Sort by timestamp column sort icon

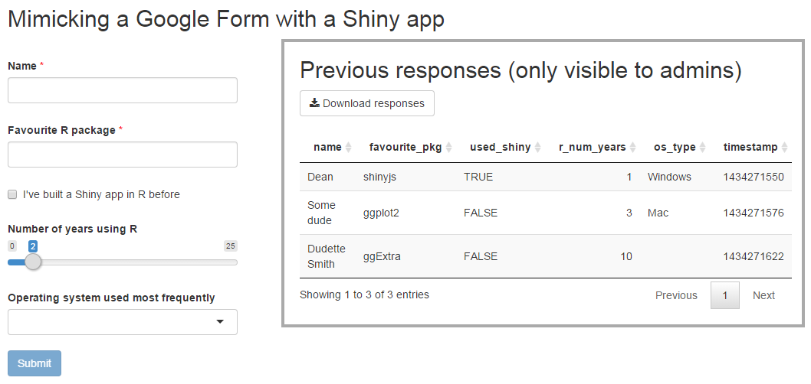784,148
